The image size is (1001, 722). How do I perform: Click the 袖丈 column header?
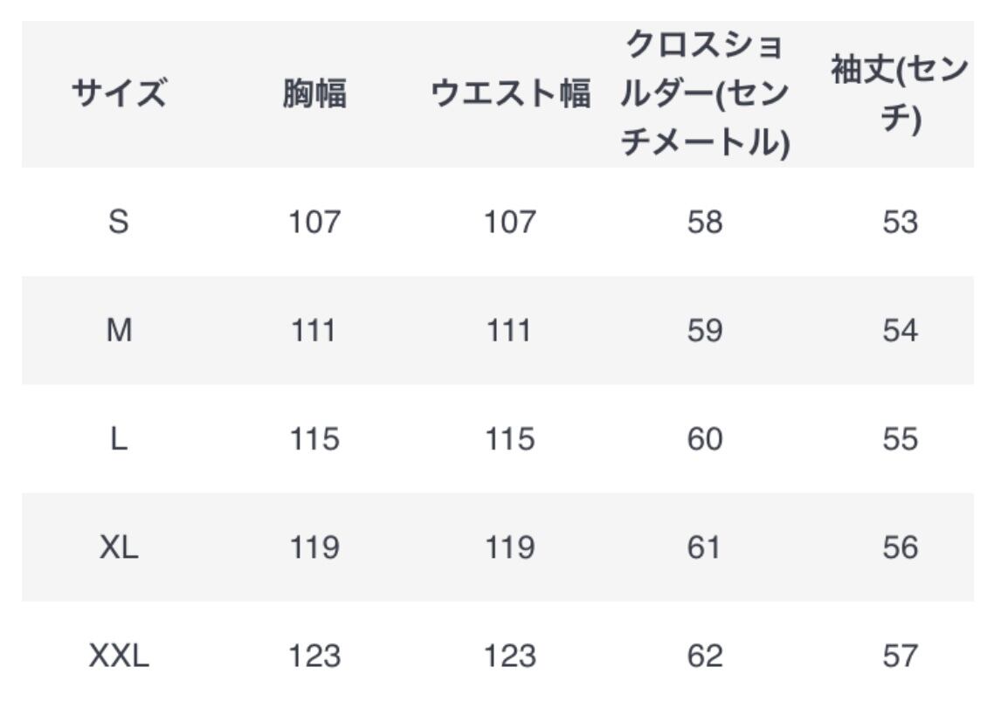[899, 93]
